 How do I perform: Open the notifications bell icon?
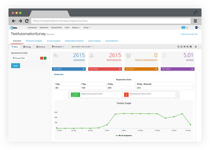pos(187,27)
